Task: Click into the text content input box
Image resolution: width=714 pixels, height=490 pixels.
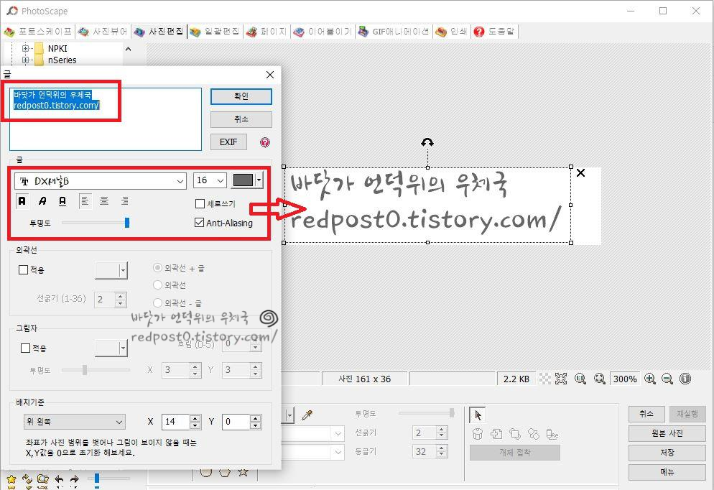Action: tap(105, 119)
